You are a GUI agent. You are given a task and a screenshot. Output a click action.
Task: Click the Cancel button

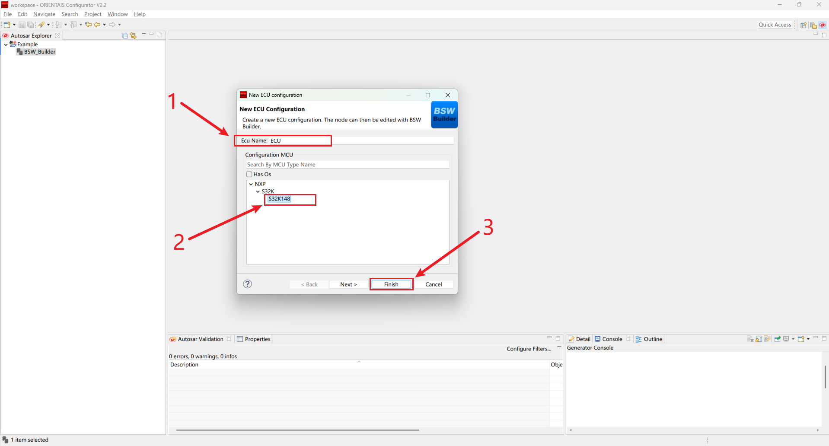(433, 284)
